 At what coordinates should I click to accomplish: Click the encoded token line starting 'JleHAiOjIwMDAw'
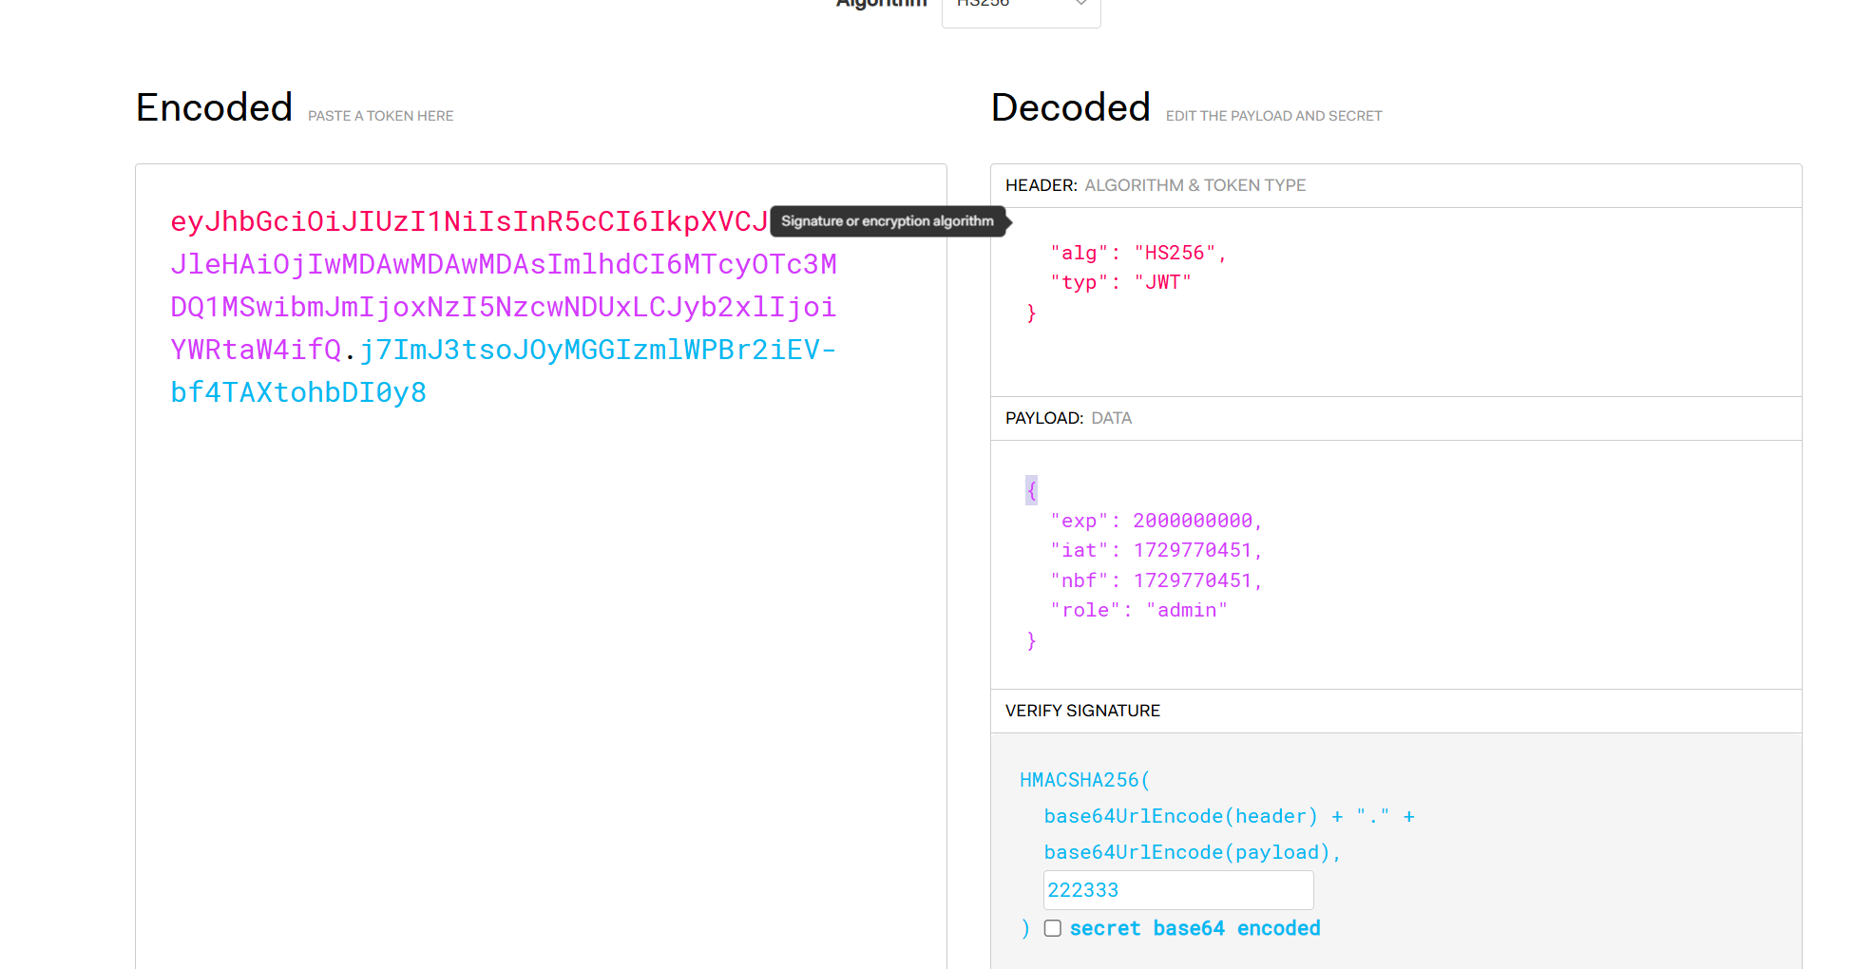click(504, 264)
